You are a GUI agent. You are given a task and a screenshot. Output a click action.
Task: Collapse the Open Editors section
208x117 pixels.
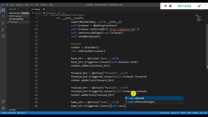tap(14, 13)
